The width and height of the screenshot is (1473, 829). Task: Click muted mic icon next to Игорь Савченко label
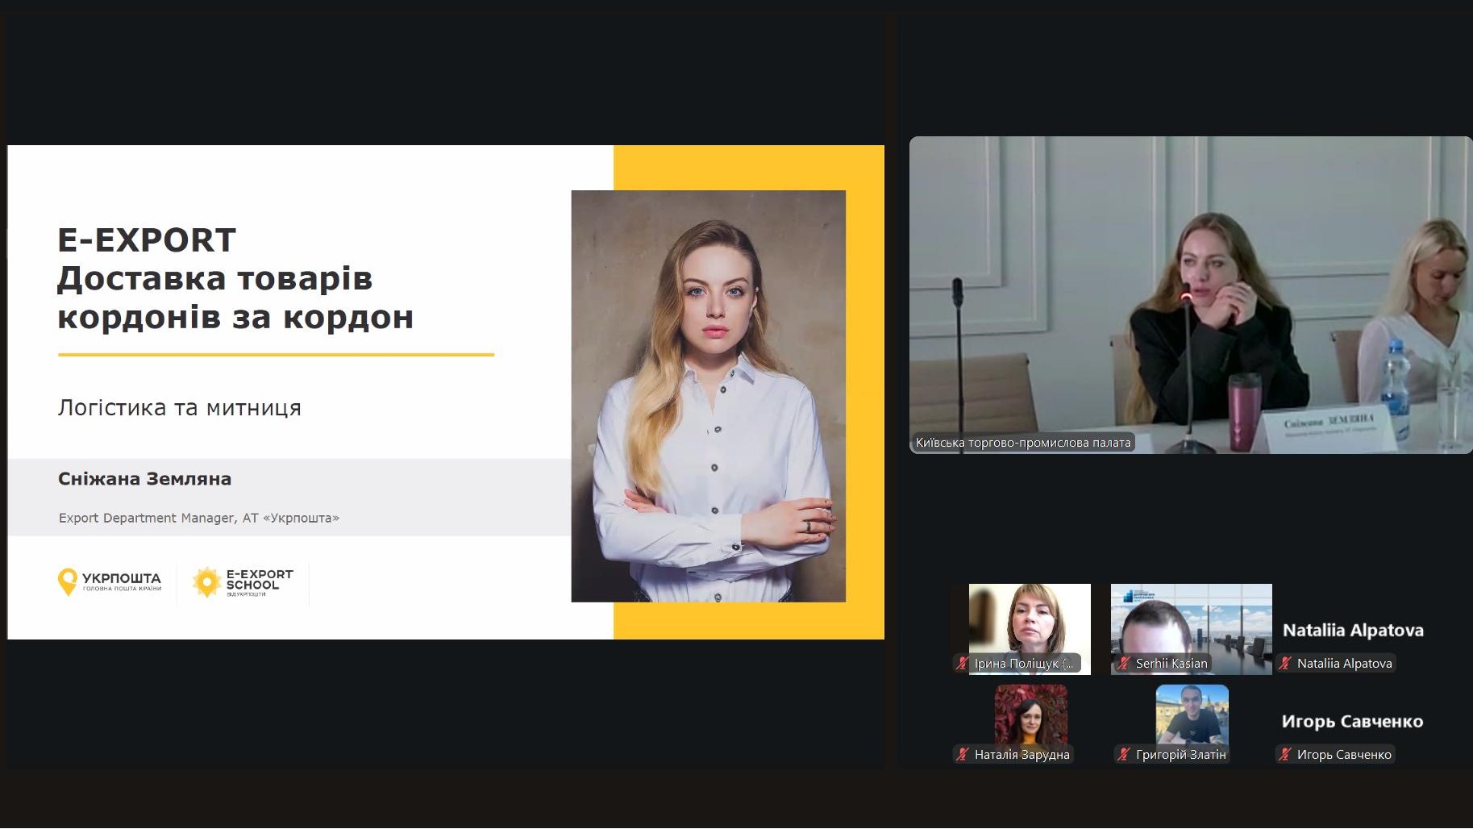coord(1285,755)
